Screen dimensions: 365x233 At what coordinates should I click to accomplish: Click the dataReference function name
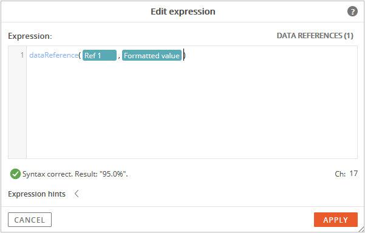pos(53,55)
